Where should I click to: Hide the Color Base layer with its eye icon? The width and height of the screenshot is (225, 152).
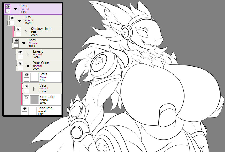(24, 109)
